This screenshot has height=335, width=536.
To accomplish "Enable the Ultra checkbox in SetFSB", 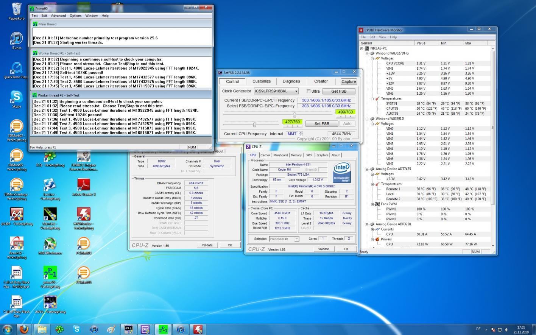I will tap(309, 91).
